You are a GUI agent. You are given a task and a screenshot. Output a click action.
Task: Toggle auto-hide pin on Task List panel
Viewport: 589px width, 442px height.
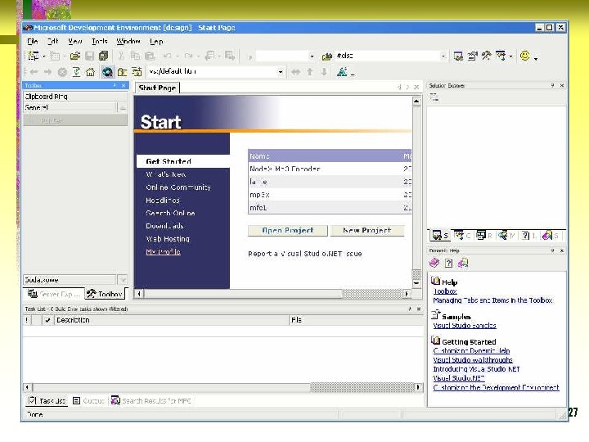coord(410,309)
